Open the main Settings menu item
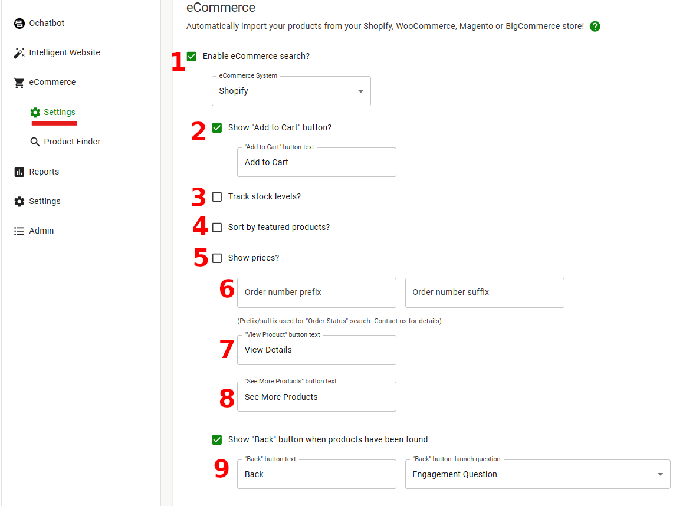686x506 pixels. pos(45,202)
